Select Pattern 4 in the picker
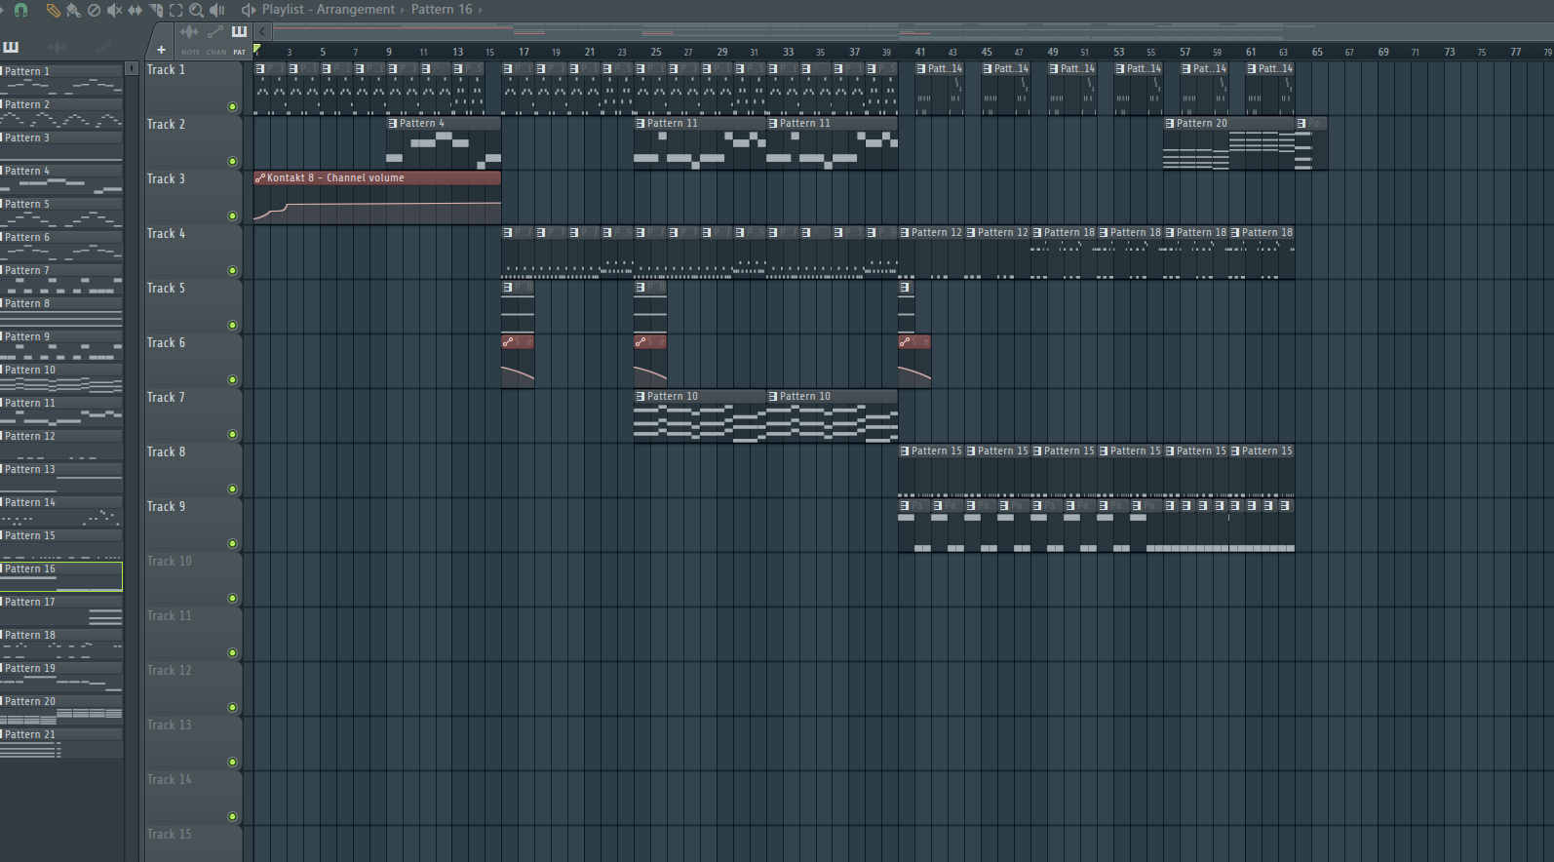 coord(61,178)
